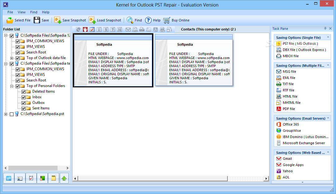Open the View menu
The width and height of the screenshot is (336, 194).
pos(22,12)
